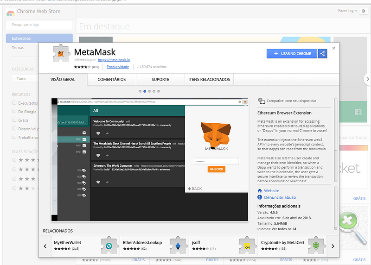Select the fifth screenshot dot
This screenshot has height=265, width=371.
coord(159,91)
